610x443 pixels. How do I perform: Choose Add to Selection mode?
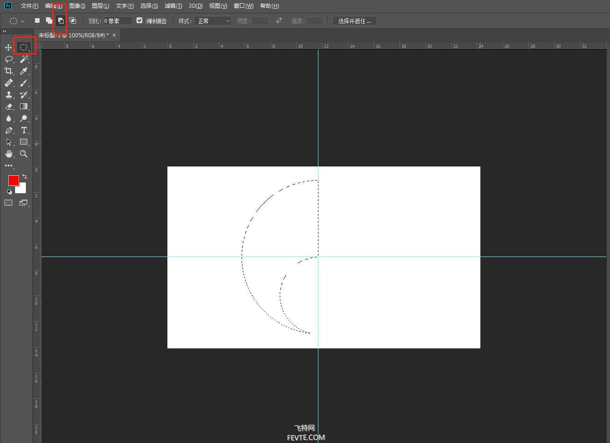point(49,20)
